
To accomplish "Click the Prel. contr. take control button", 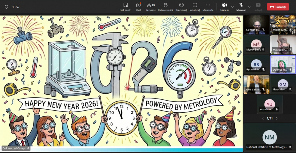I will pos(125,7).
